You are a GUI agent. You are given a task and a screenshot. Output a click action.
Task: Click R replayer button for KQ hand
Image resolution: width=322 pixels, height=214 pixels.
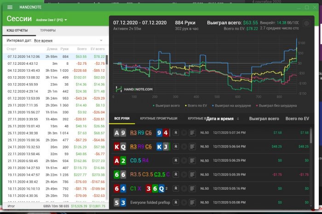[x=176, y=146]
